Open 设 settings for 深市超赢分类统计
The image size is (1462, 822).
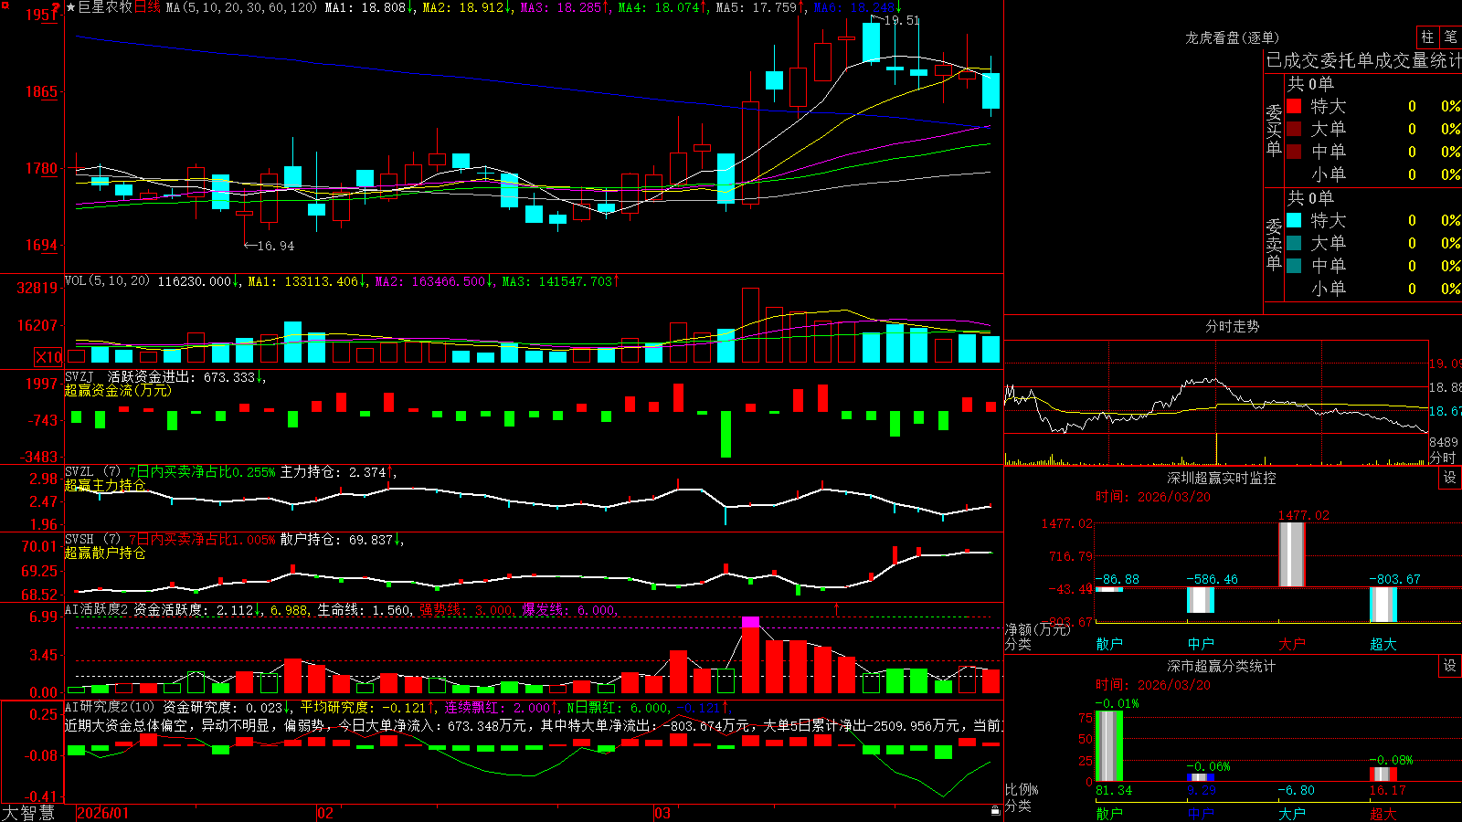pyautogui.click(x=1450, y=666)
